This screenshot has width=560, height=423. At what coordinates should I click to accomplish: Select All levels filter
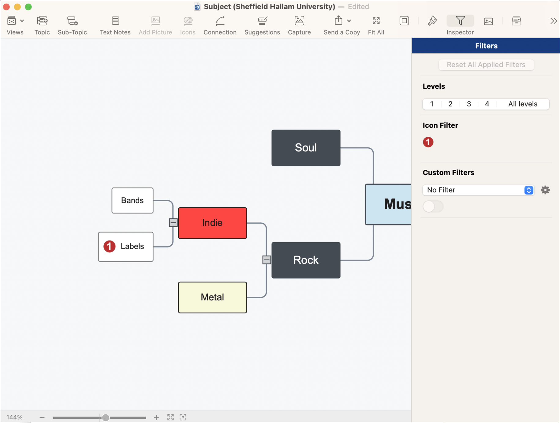click(522, 104)
